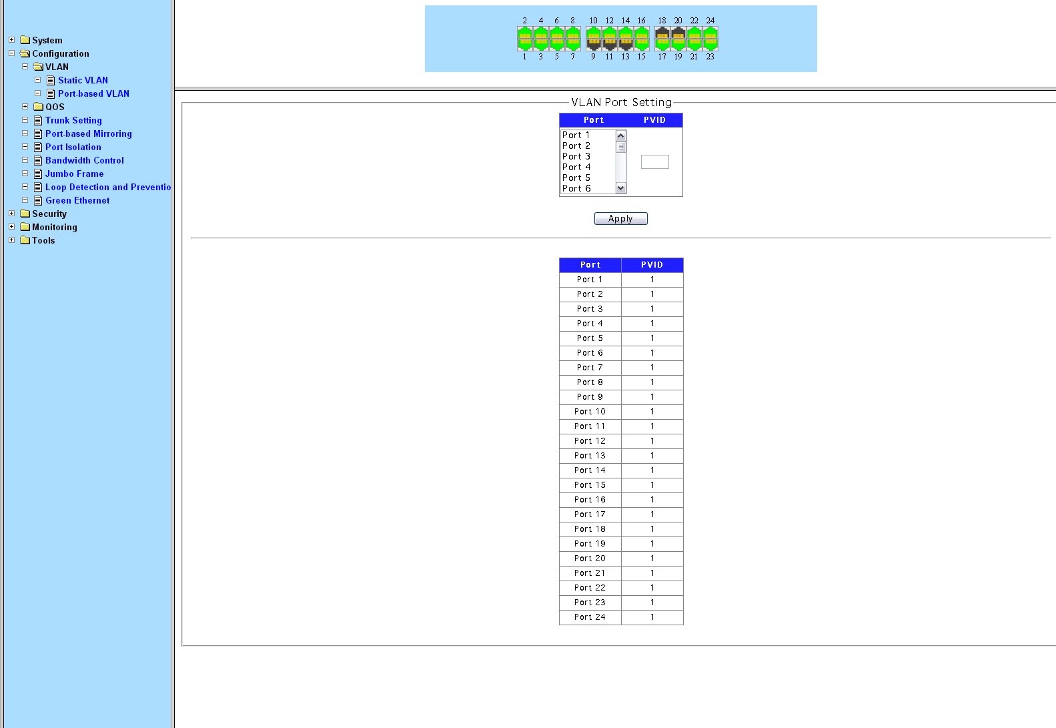
Task: Click the PVID input field
Action: (x=654, y=161)
